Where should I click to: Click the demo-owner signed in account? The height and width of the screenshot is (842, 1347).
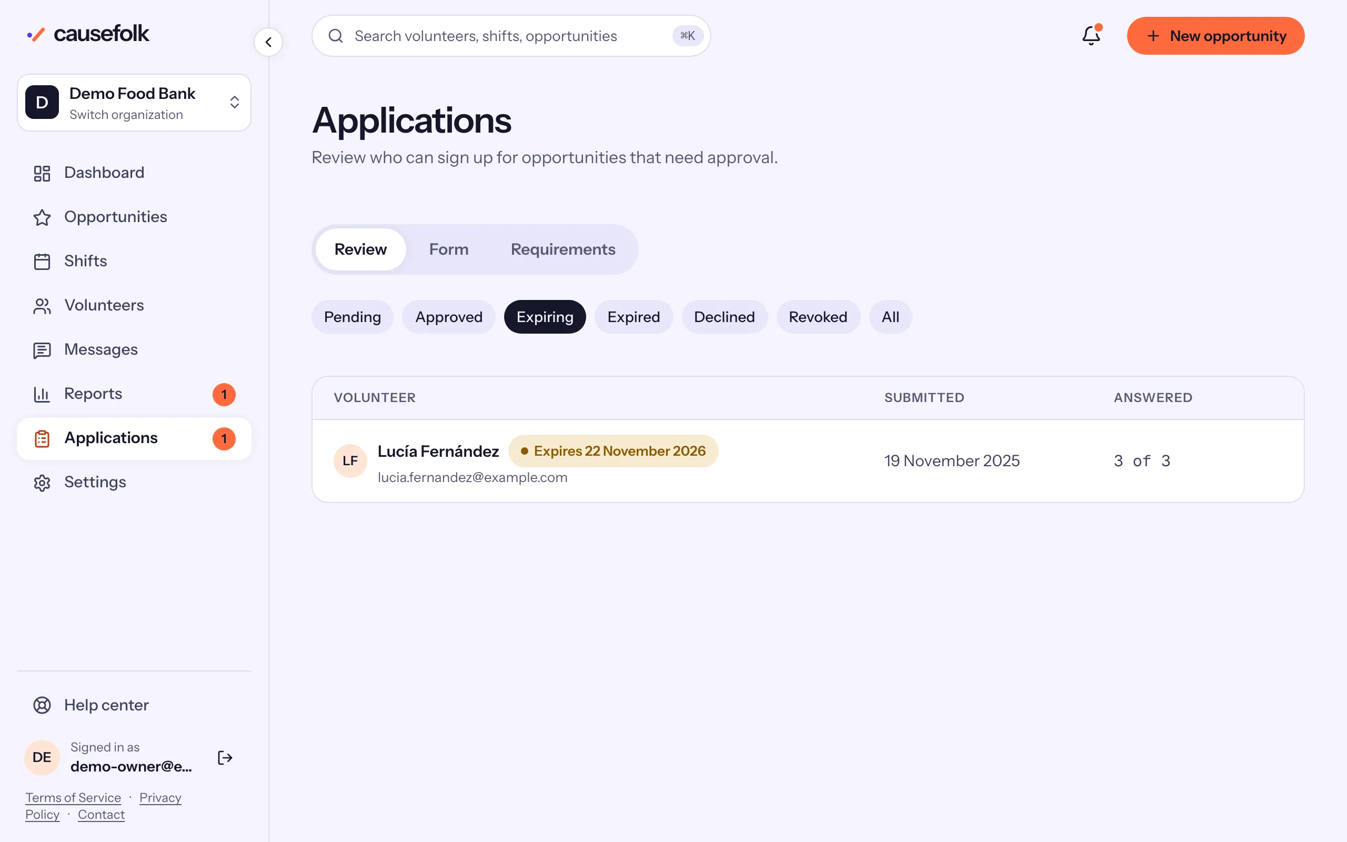pyautogui.click(x=131, y=757)
